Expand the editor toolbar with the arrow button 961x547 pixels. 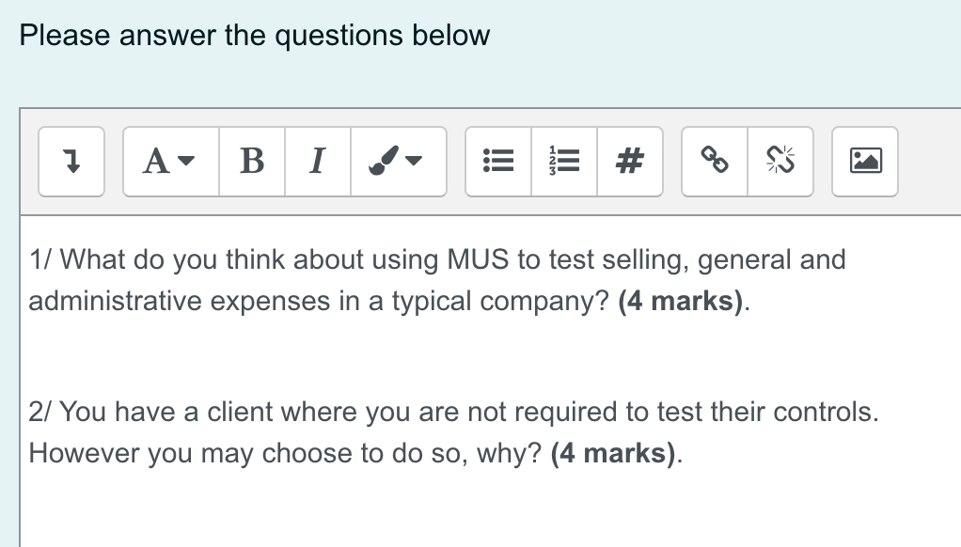click(71, 161)
